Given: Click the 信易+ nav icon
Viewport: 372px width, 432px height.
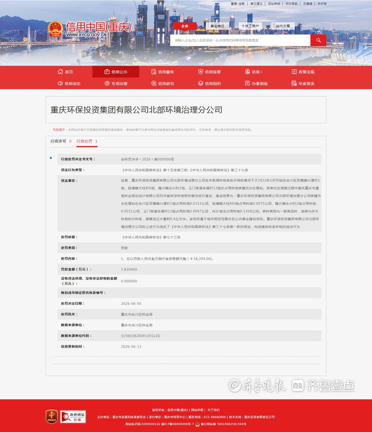Looking at the screenshot, I should [248, 72].
